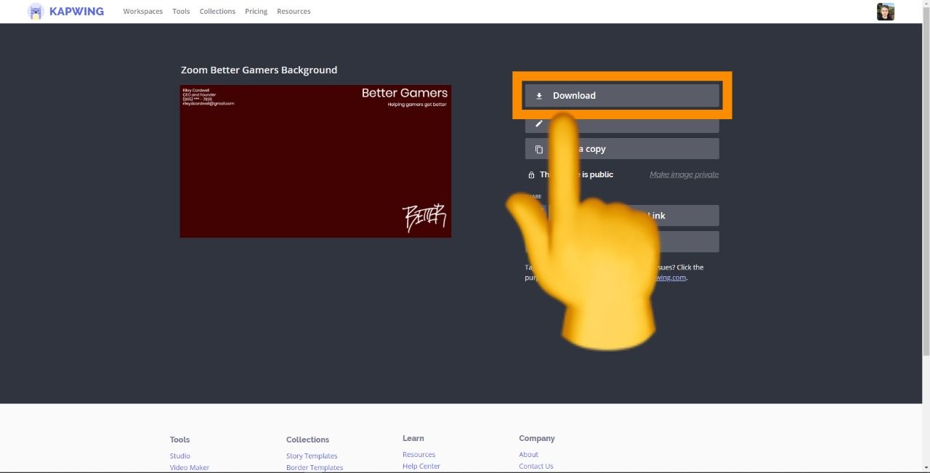Screen dimensions: 930x473
Task: Open the About footer link
Action: (x=528, y=454)
